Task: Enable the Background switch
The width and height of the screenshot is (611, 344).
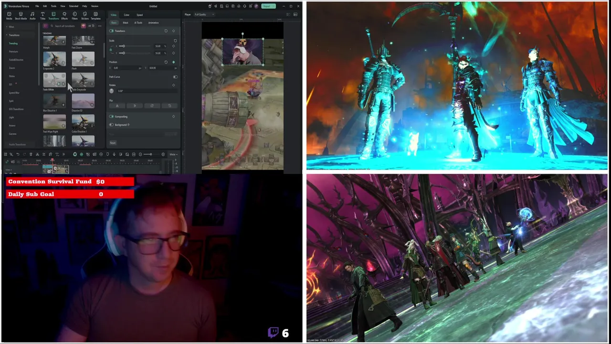Action: (111, 125)
